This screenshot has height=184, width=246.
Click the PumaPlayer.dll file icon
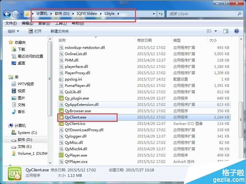tap(61, 86)
